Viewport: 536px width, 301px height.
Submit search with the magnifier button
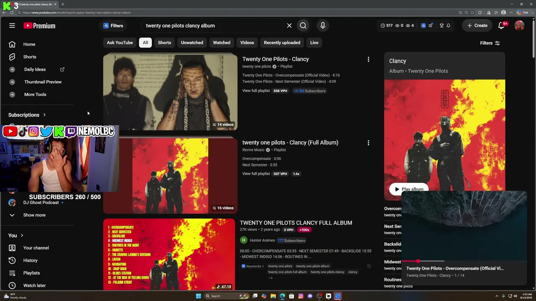click(303, 26)
